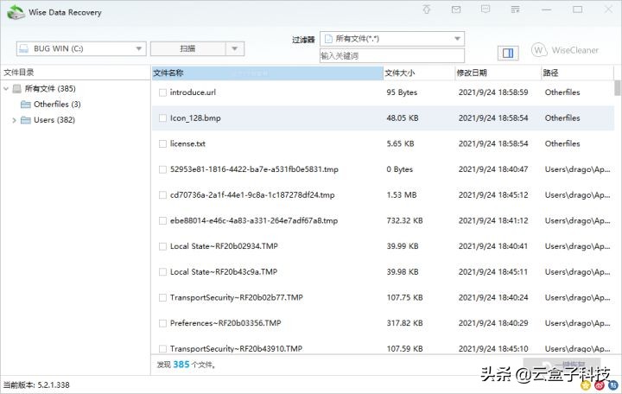
Task: Click the upgrade arrow icon in title bar
Action: click(427, 10)
